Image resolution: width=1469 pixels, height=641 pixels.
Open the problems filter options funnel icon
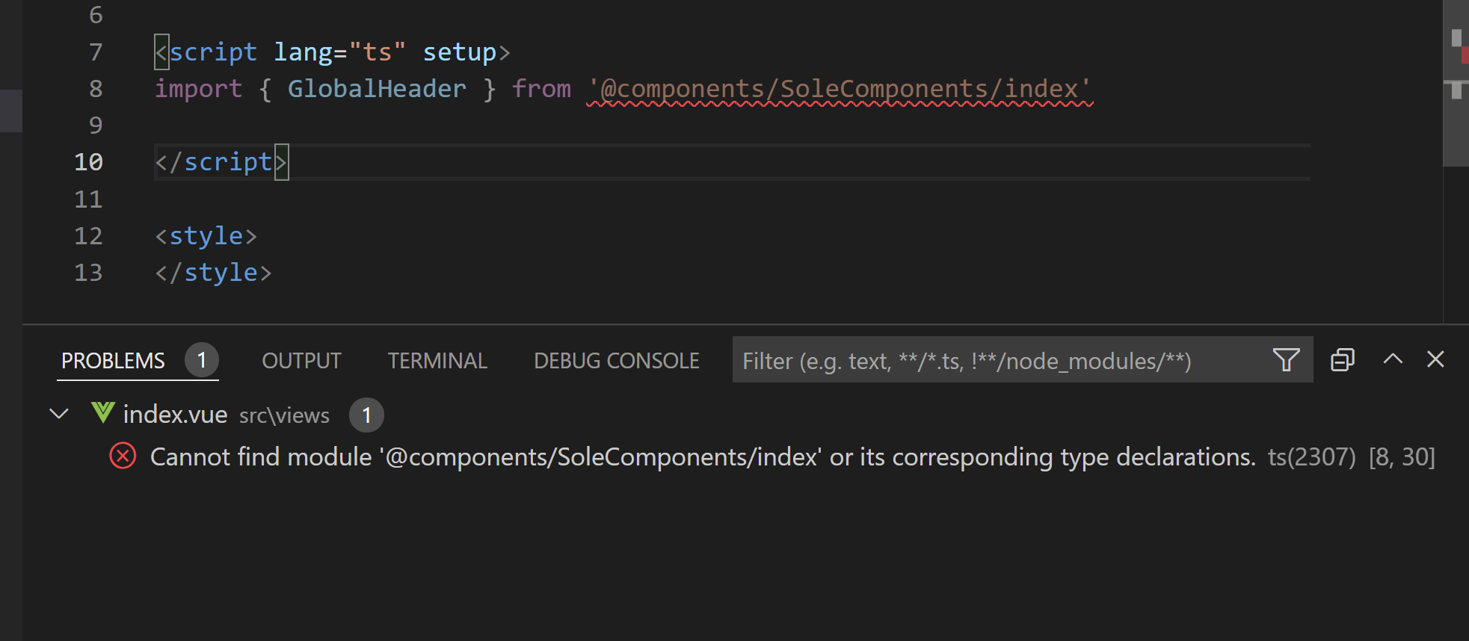click(1286, 360)
